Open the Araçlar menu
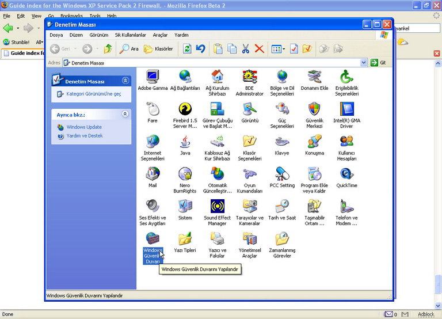 coord(160,35)
